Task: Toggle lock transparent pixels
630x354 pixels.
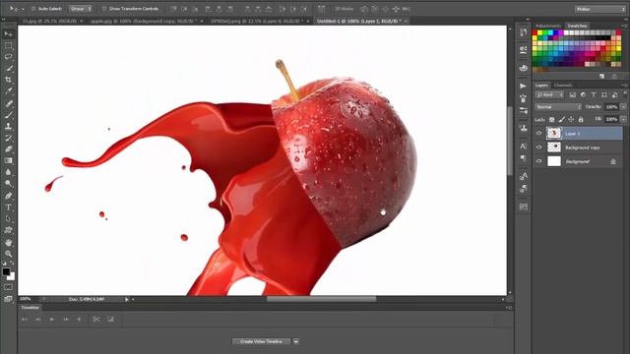Action: [552, 120]
